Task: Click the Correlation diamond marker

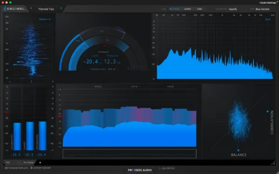Action: [267, 111]
